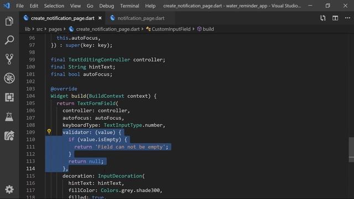354x199 pixels.
Task: Open the View menu
Action: point(75,6)
